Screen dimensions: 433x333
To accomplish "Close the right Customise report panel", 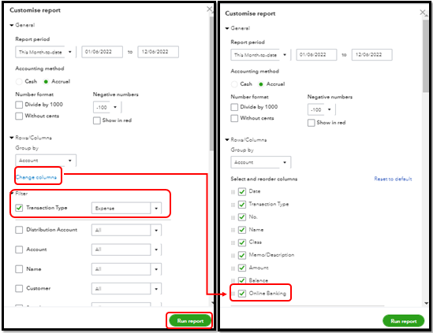I will click(x=423, y=12).
